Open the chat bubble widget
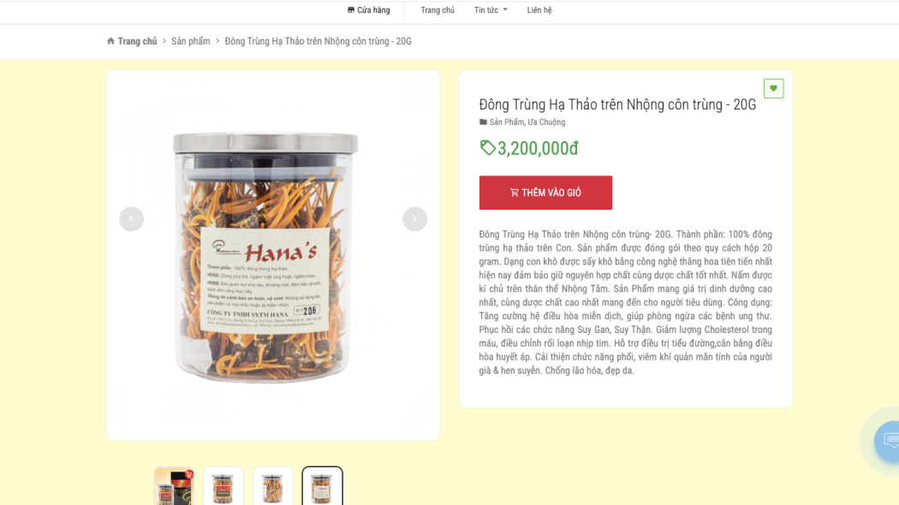Viewport: 899px width, 505px height. click(889, 440)
